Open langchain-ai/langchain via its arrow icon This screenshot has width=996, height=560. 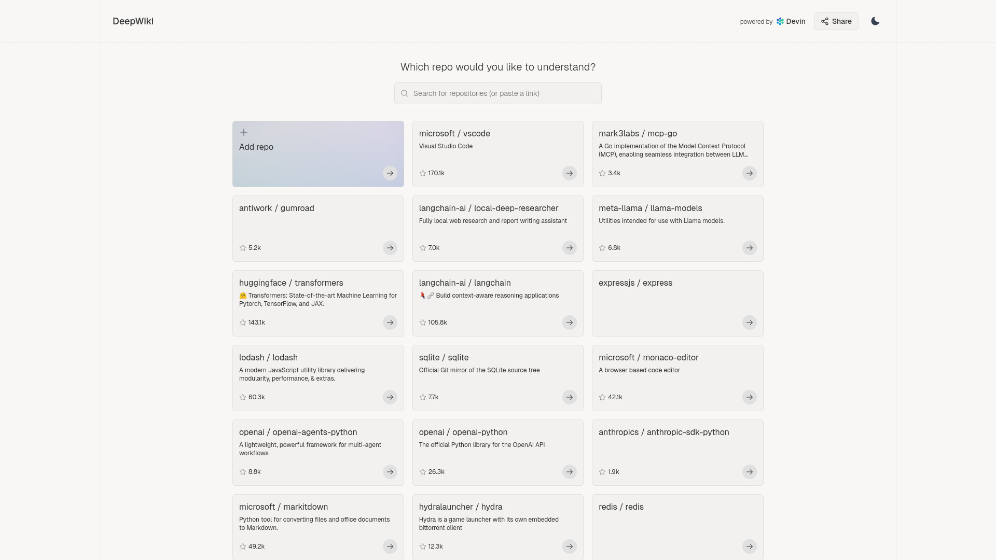(569, 323)
